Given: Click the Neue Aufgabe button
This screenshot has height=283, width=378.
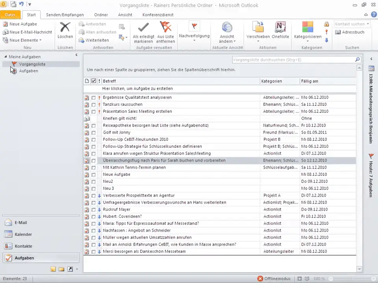Looking at the screenshot, I should [20, 24].
